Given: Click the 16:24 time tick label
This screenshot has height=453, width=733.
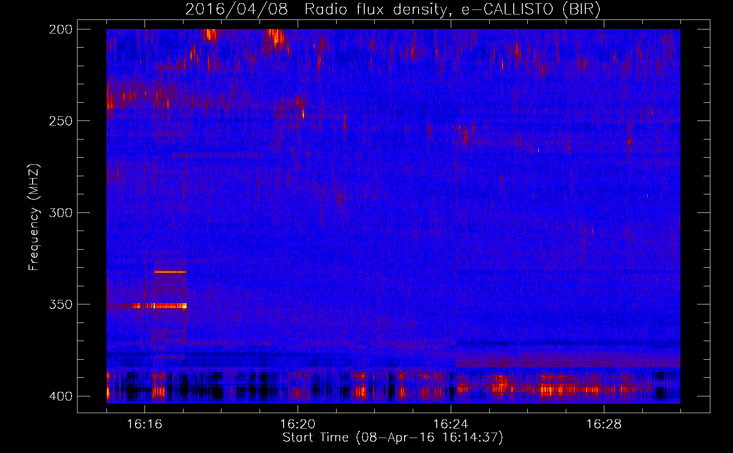Looking at the screenshot, I should click(x=451, y=424).
